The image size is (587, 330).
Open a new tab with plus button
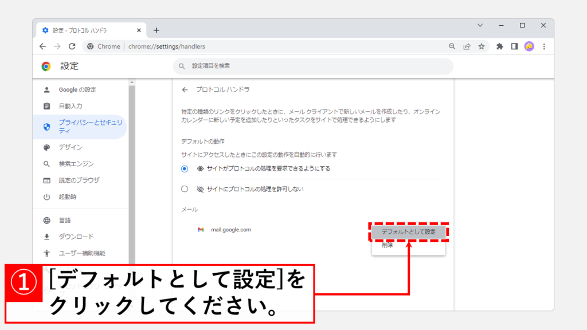pyautogui.click(x=156, y=30)
